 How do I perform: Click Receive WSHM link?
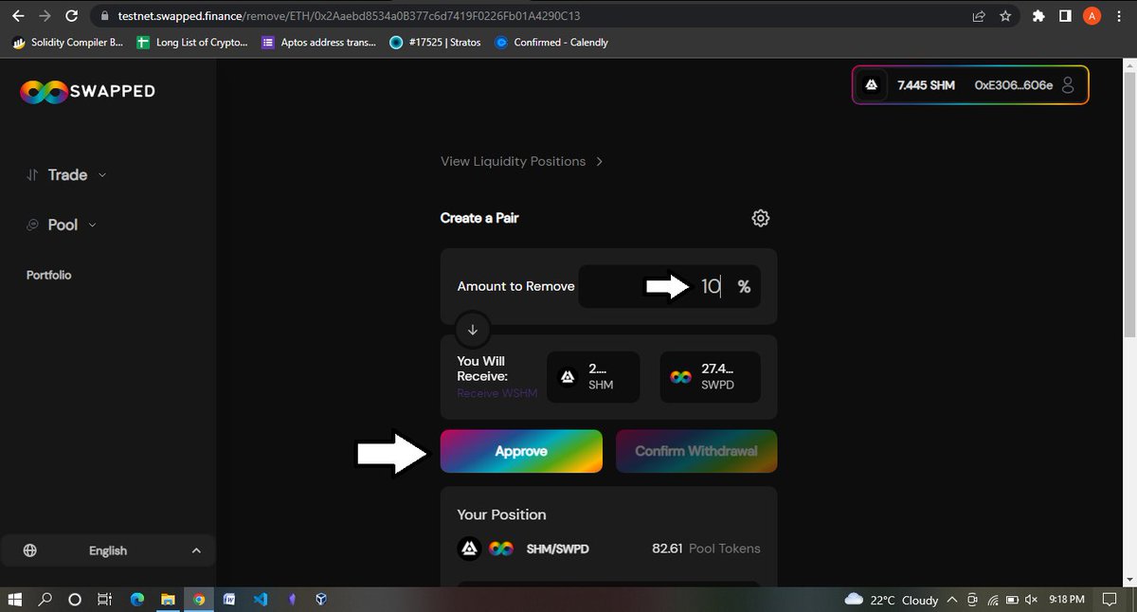click(497, 393)
